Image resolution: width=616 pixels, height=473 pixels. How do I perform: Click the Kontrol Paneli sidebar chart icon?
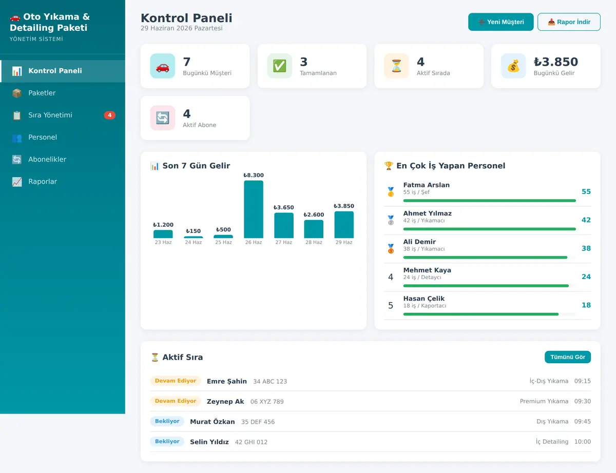pos(17,71)
